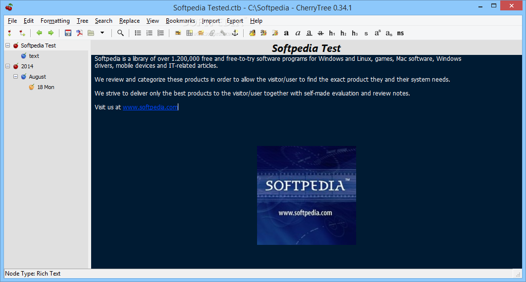Viewport: 526px width, 282px height.
Task: Change text foreground color with palette icon
Action: tap(252, 33)
